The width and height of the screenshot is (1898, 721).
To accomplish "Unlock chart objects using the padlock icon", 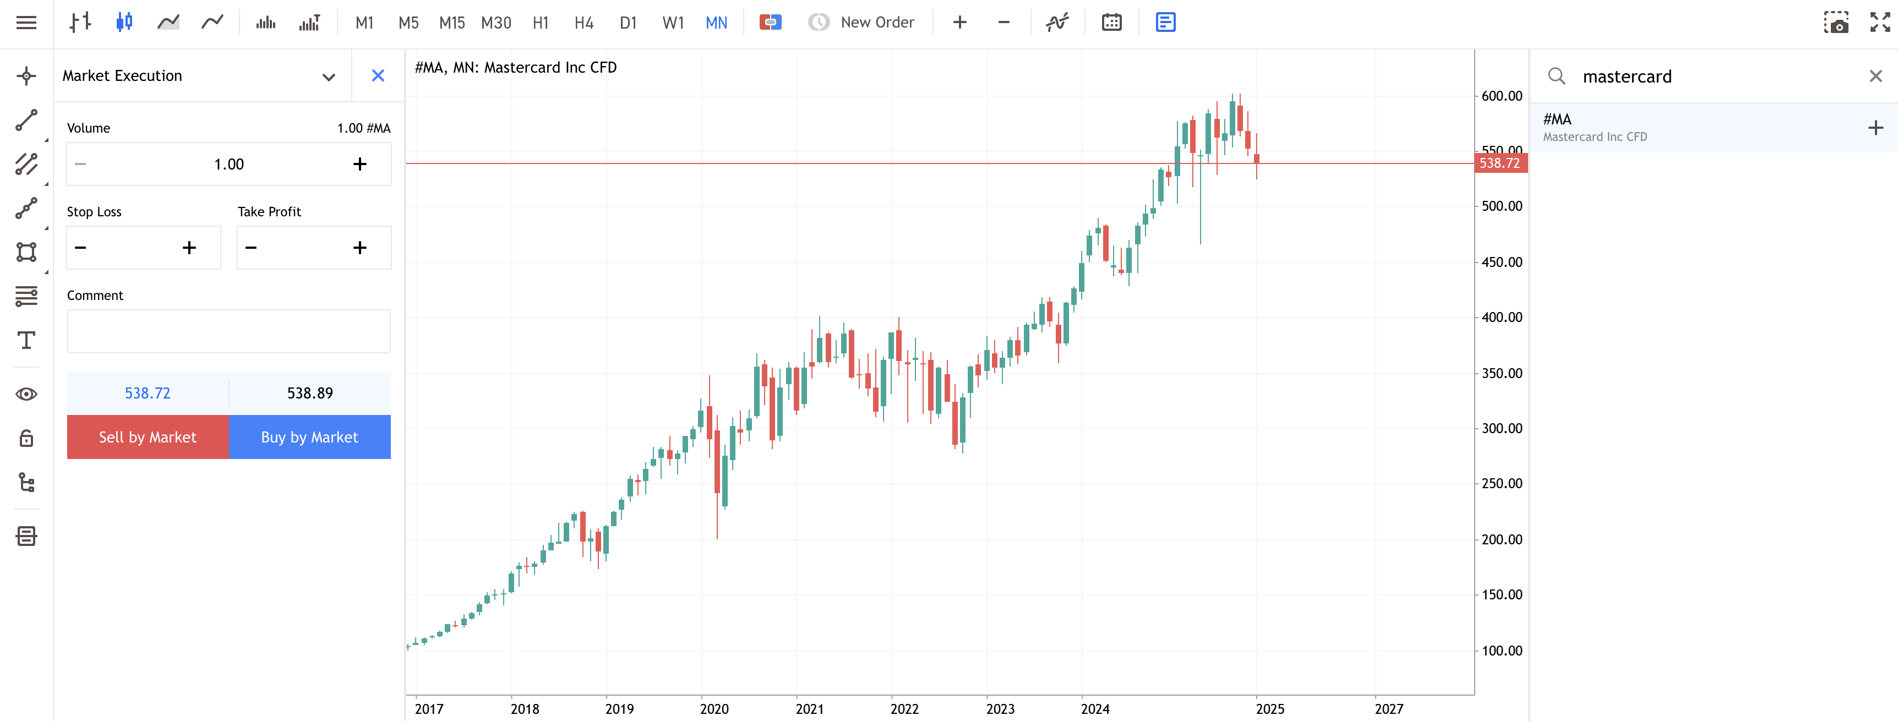I will 26,438.
